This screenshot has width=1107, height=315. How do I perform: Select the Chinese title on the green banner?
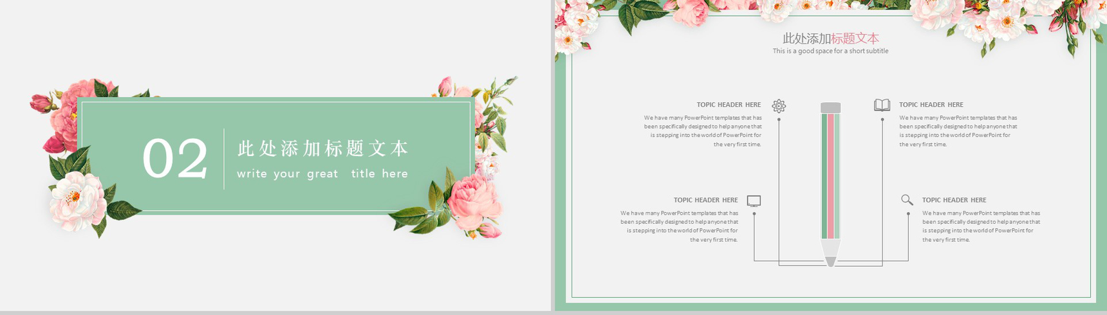coord(322,148)
